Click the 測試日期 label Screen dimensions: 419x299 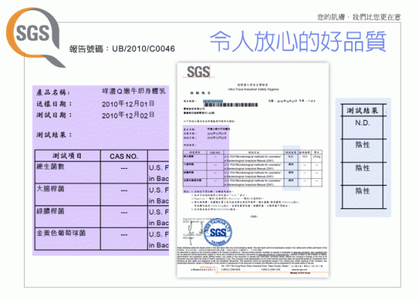click(x=54, y=115)
